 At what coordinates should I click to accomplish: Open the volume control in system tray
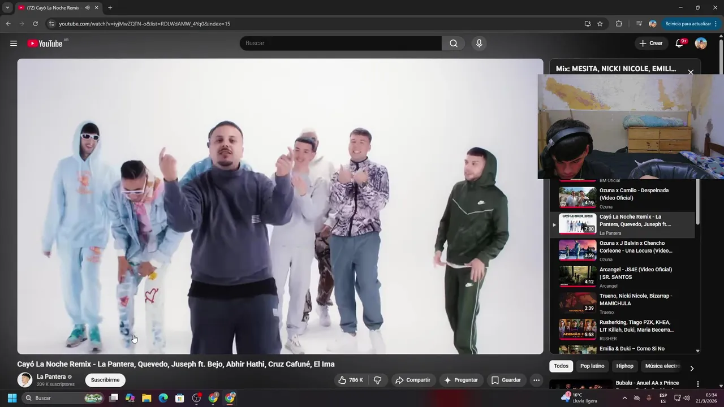pyautogui.click(x=687, y=398)
